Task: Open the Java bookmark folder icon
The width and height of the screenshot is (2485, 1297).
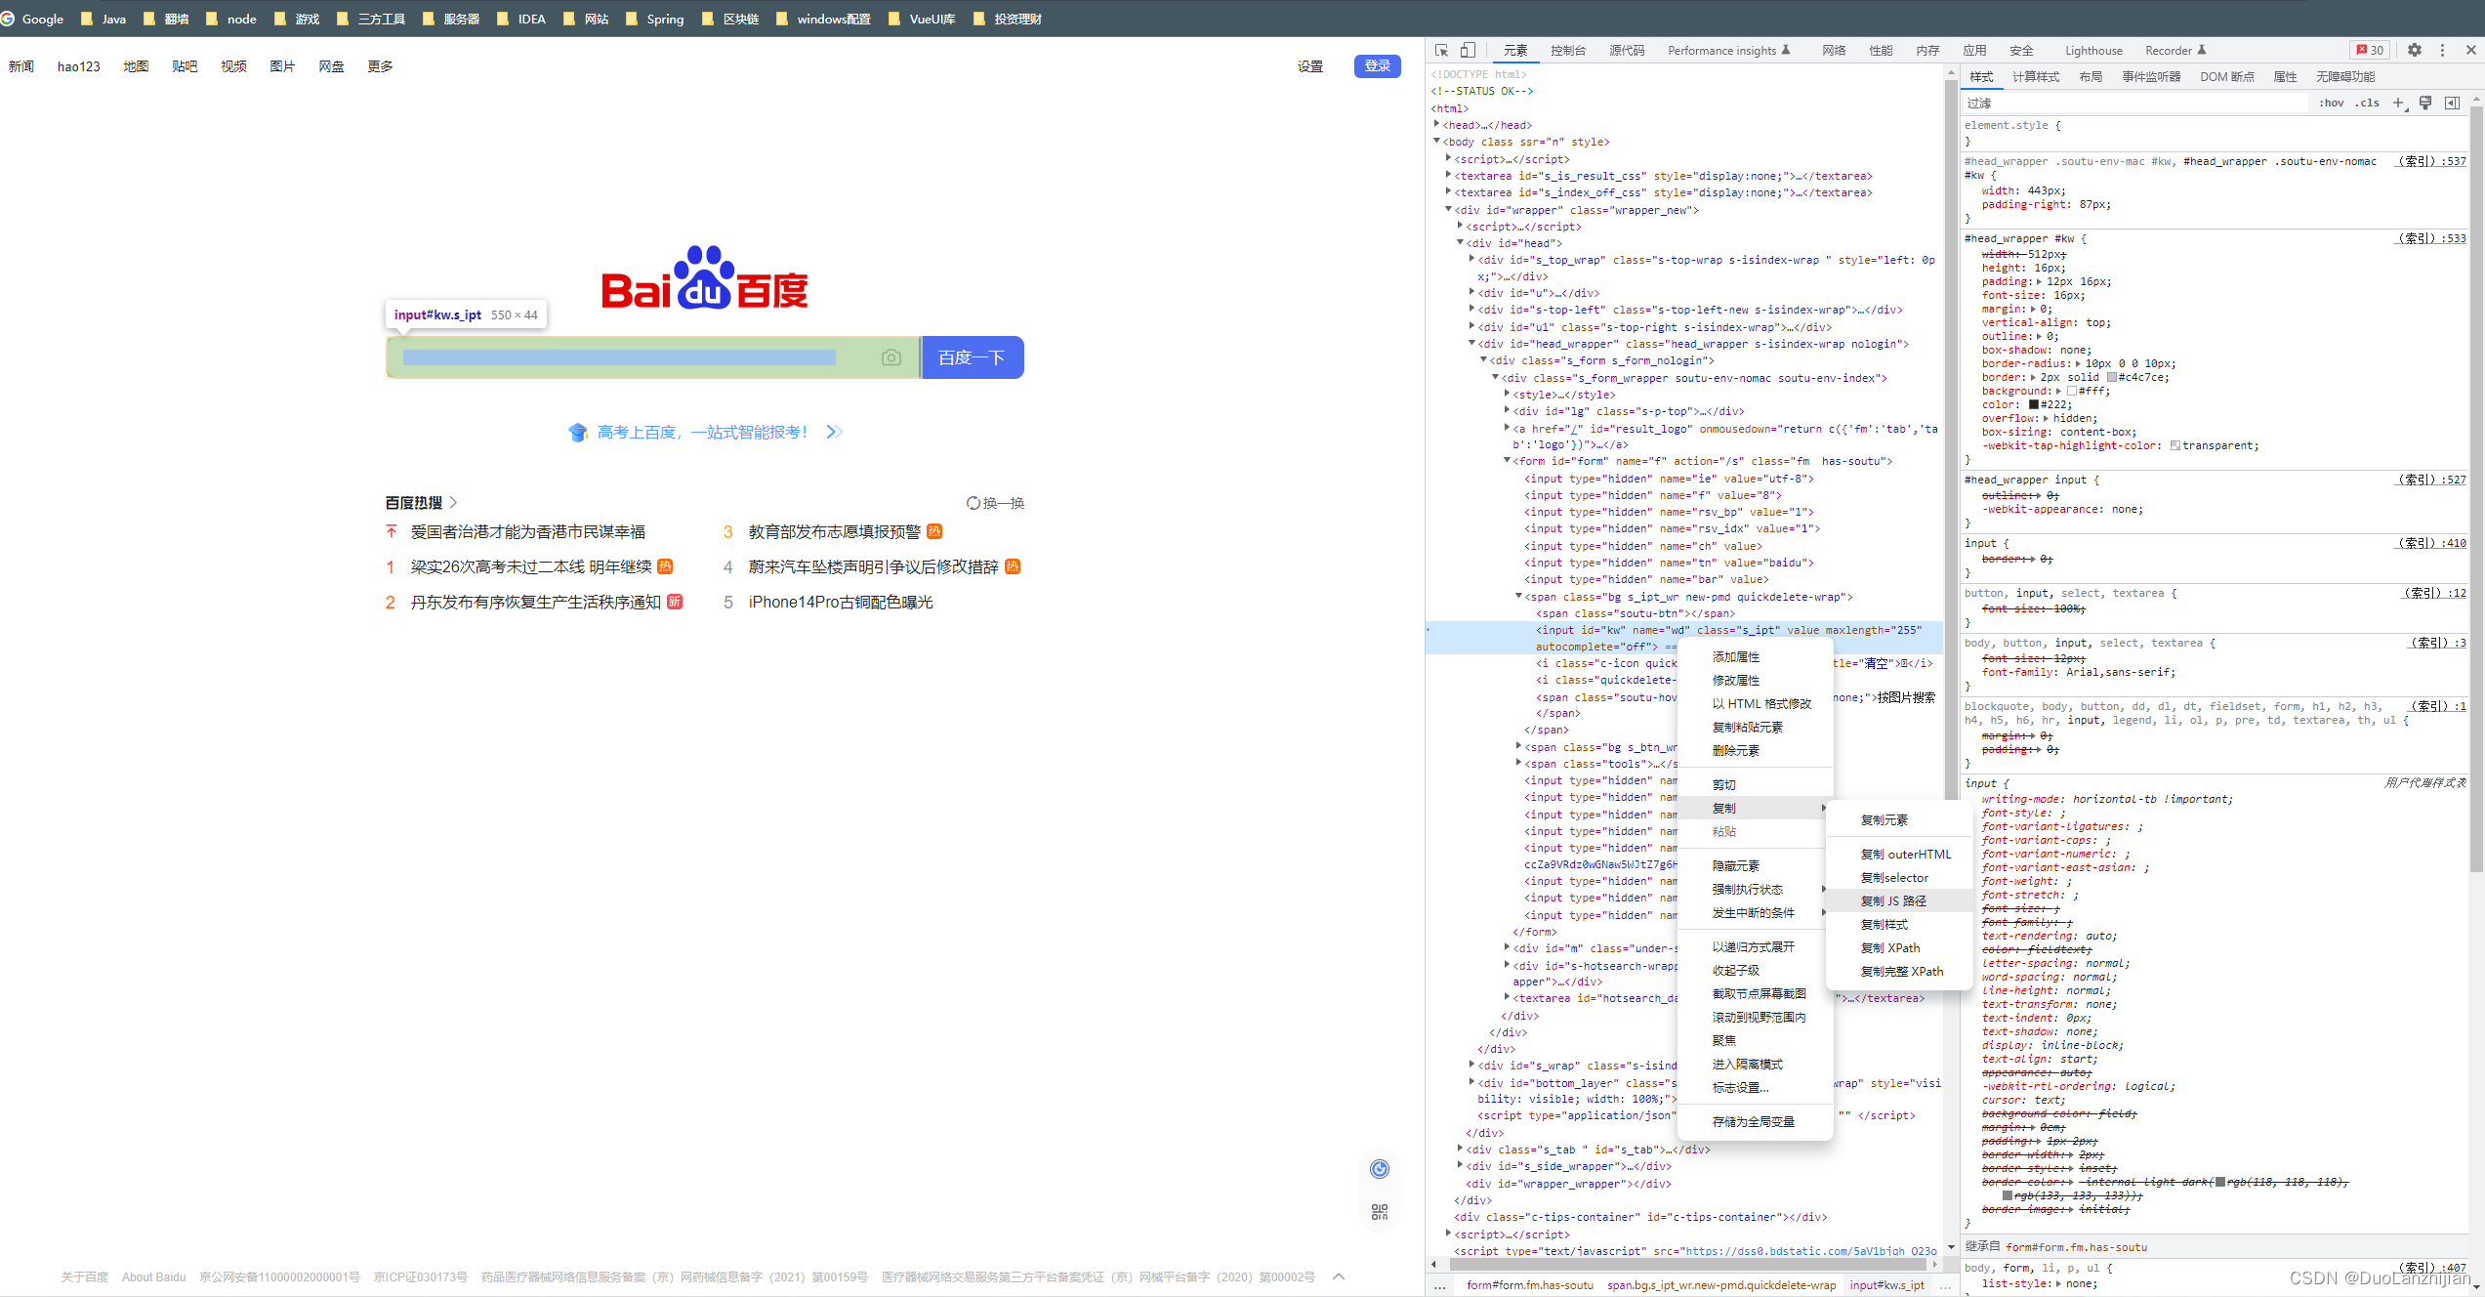Action: (87, 19)
